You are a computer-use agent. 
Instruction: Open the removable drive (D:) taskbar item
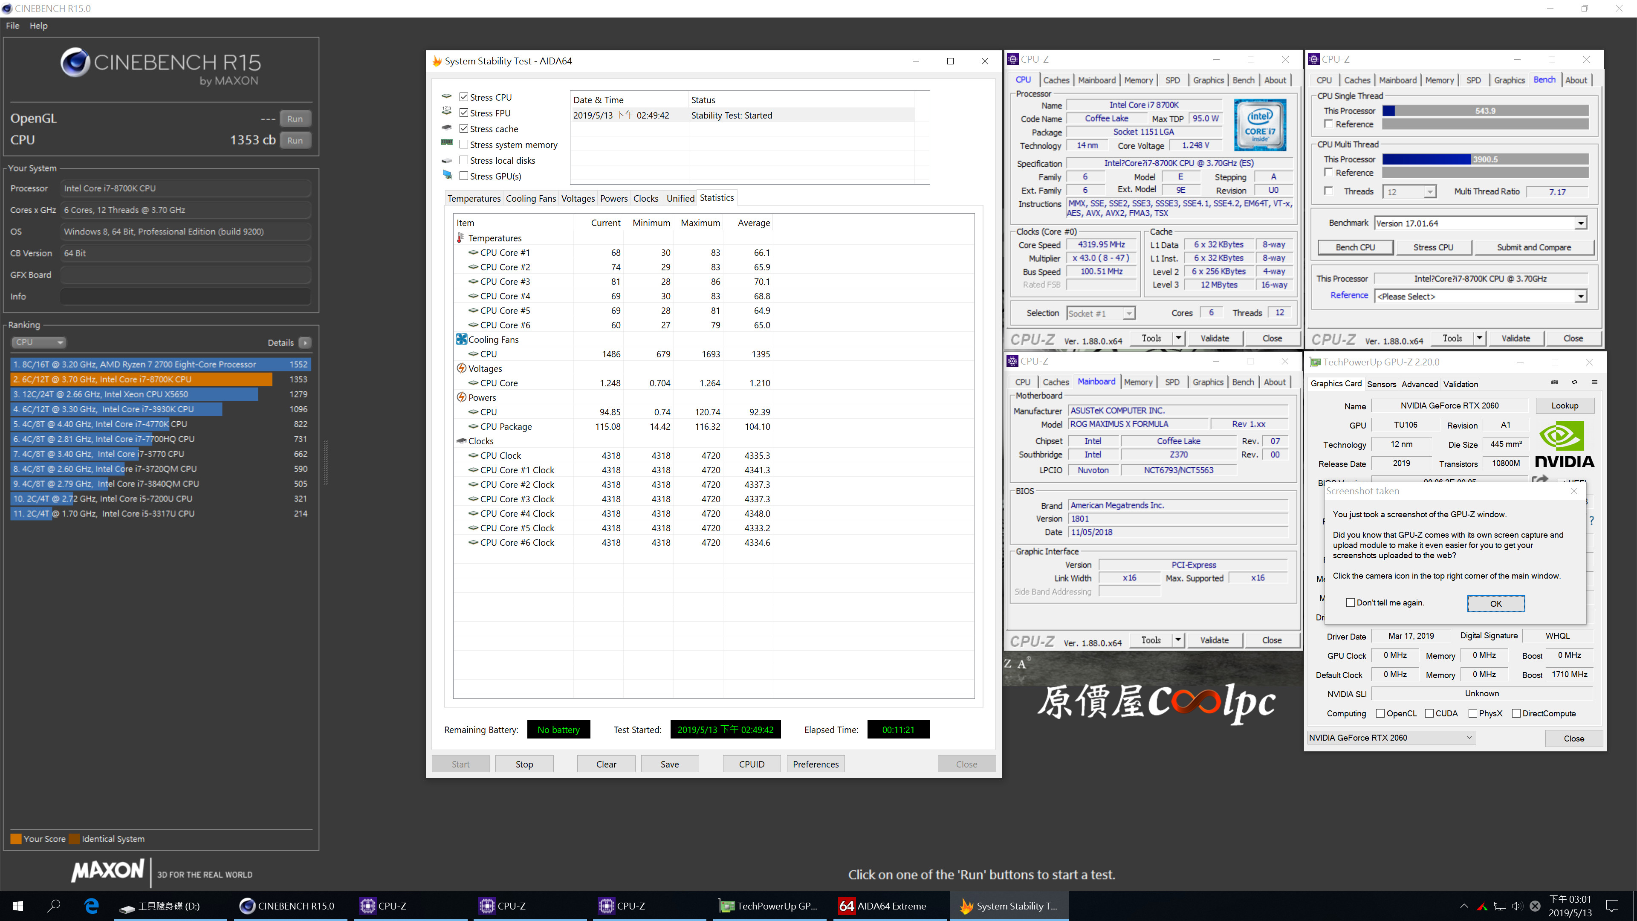coord(169,906)
